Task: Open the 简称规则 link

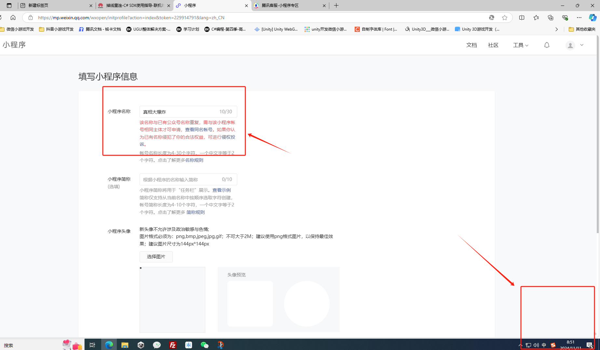Action: point(196,212)
